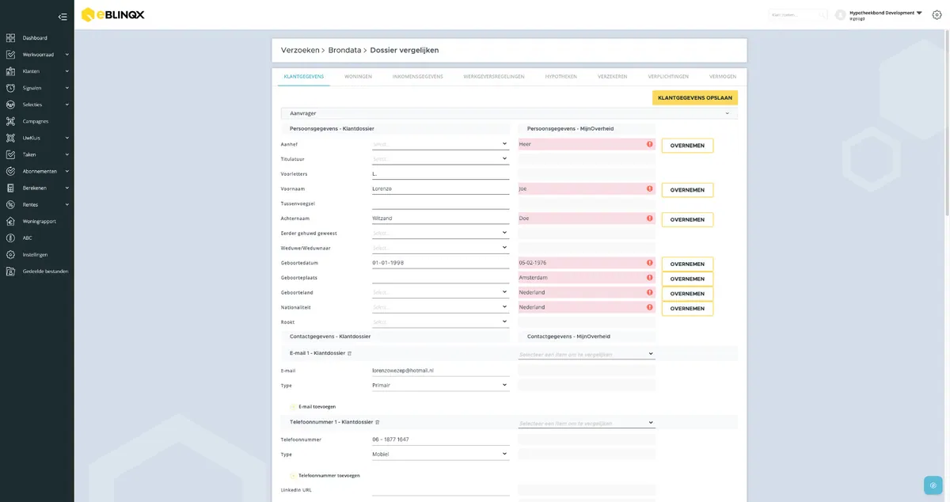The image size is (950, 502).
Task: Click Brondata breadcrumb link
Action: pyautogui.click(x=344, y=50)
